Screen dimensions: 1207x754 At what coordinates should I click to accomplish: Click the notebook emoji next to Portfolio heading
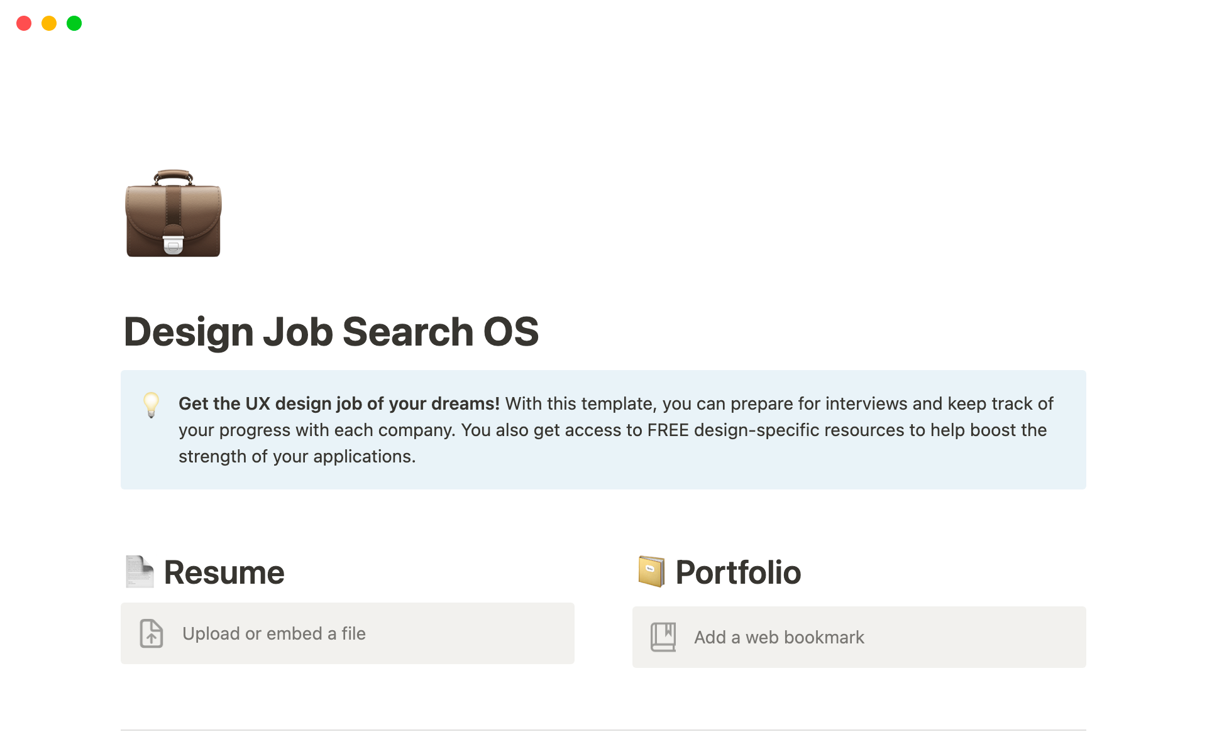pos(651,572)
